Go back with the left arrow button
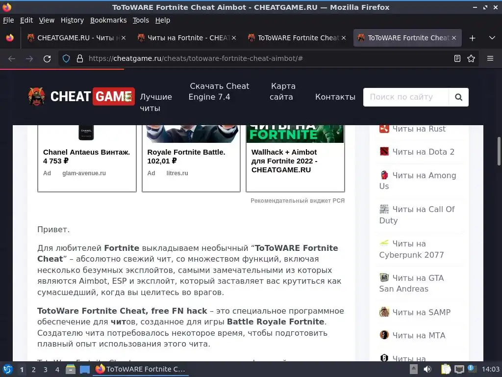This screenshot has width=502, height=377. 12,59
